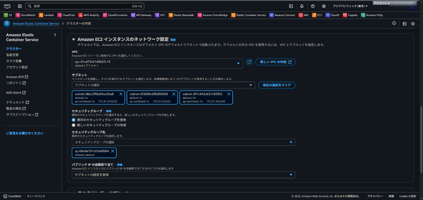Open the settings gear in header
Viewport: 423px width, 200px height.
[x=324, y=6]
